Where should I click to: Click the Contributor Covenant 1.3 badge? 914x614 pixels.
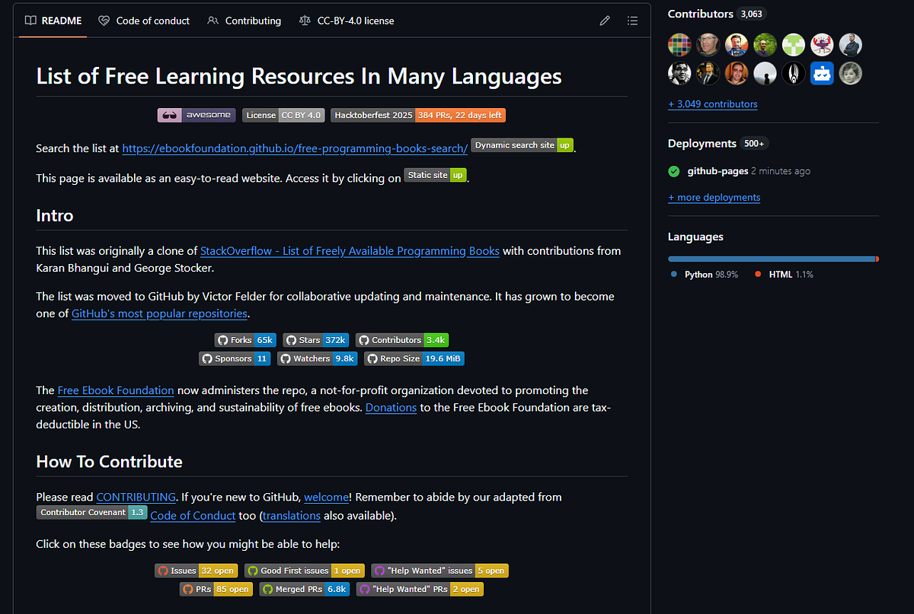[92, 512]
